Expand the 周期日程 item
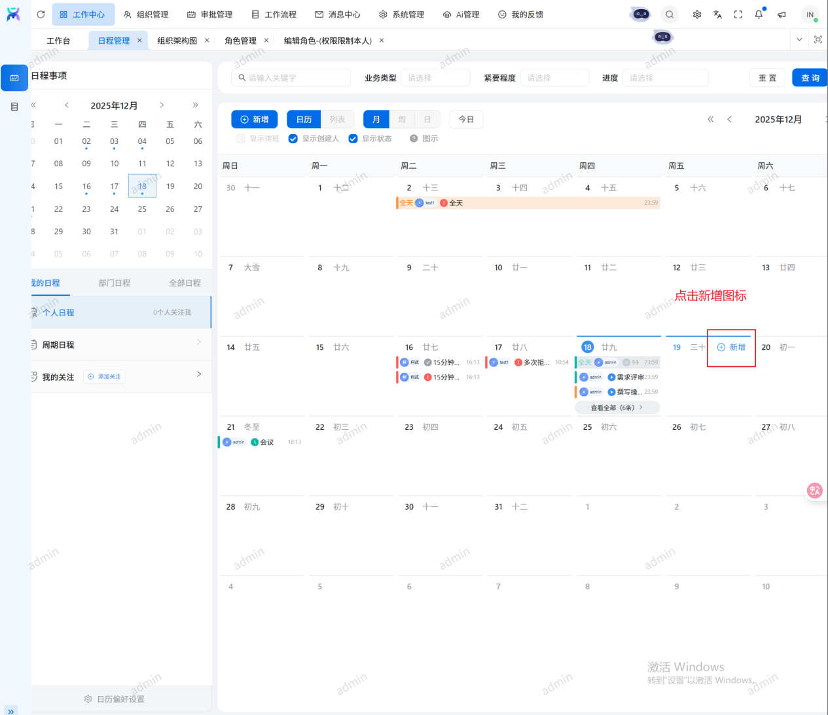Viewport: 828px width, 715px height. pyautogui.click(x=121, y=345)
